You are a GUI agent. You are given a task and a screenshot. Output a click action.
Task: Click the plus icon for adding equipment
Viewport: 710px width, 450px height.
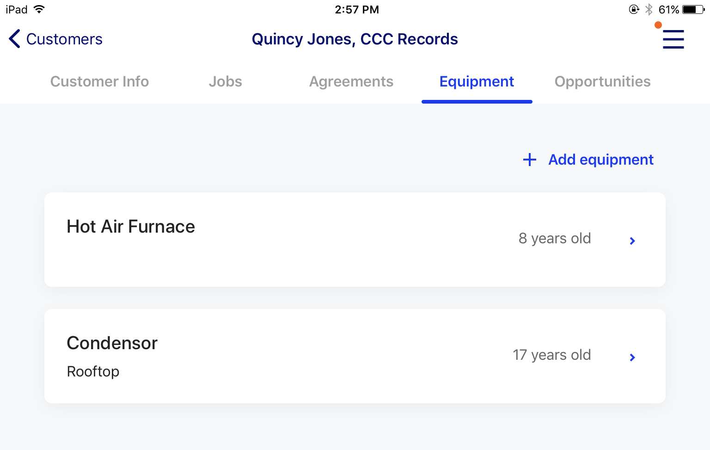click(529, 160)
